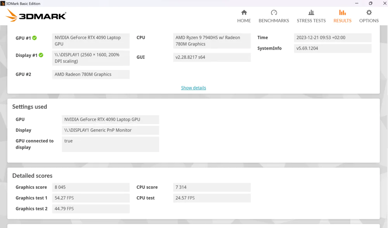
Task: Click the 3DMark Basic Edition window title
Action: point(23,3)
